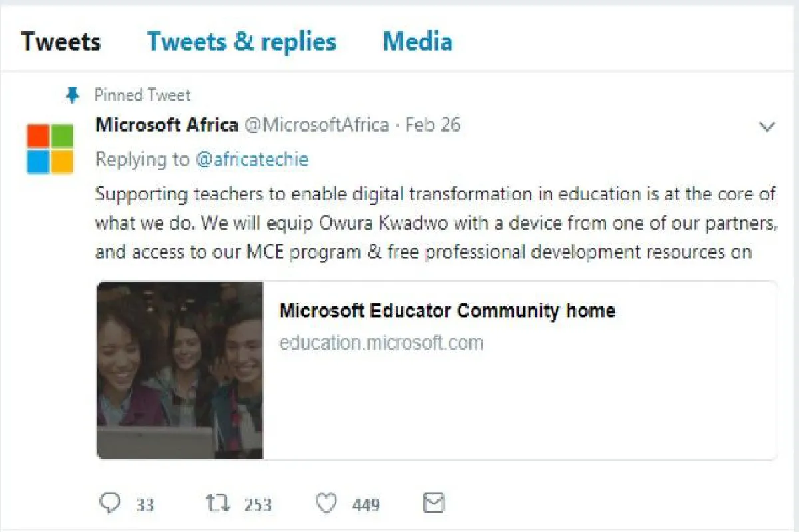Open Microsoft Educator Community home title
This screenshot has height=532, width=799.
447,310
